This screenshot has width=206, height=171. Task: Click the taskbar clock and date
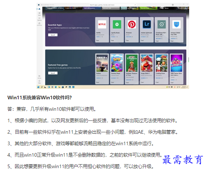[x=184, y=87]
